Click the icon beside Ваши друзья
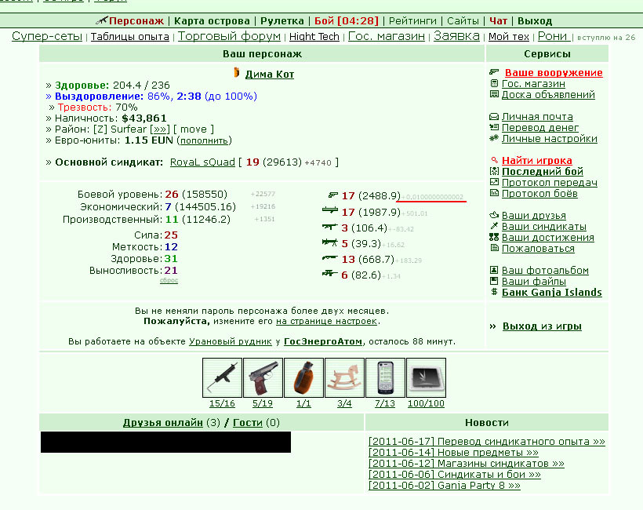 pyautogui.click(x=494, y=215)
